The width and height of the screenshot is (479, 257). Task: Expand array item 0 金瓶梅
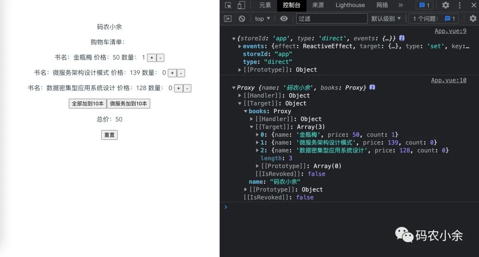(257, 135)
